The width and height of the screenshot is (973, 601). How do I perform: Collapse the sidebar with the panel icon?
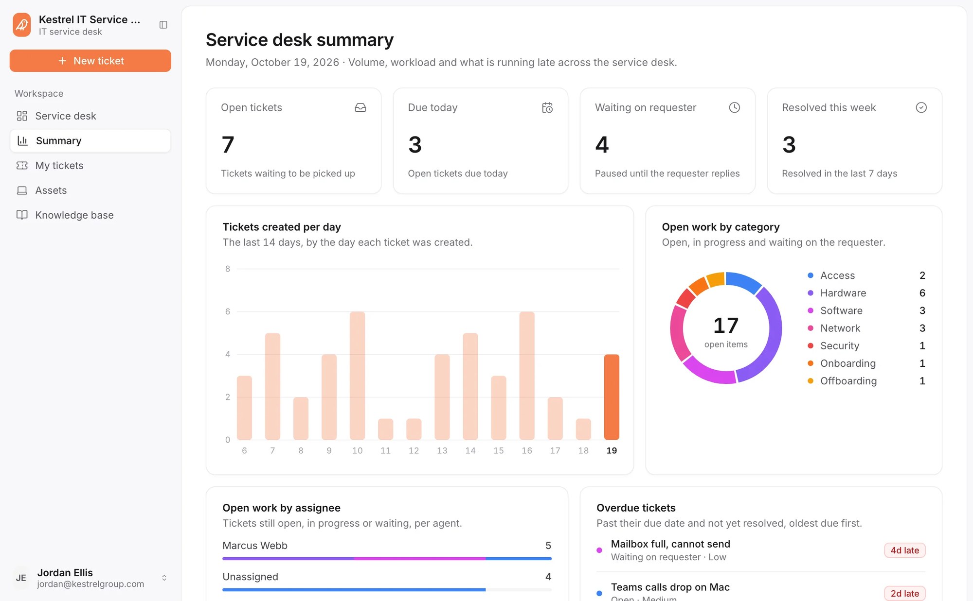pyautogui.click(x=163, y=25)
